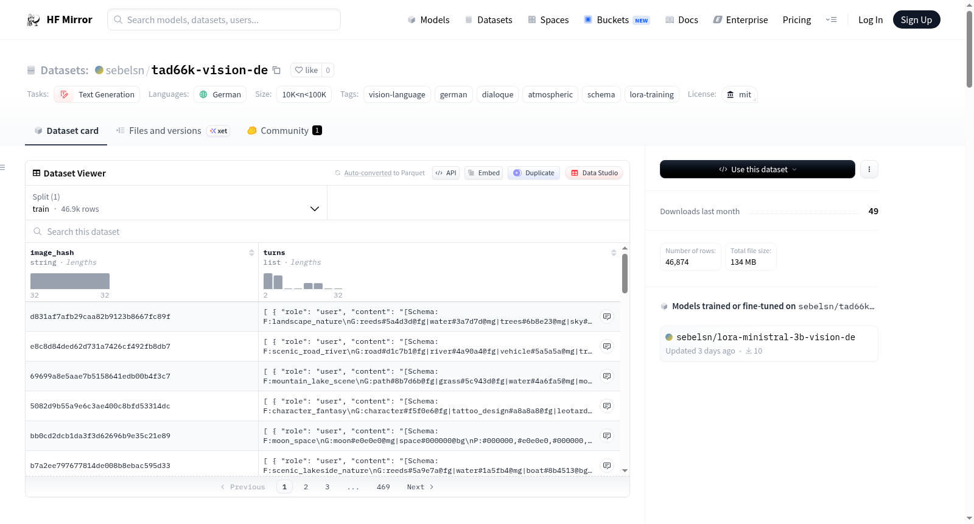This screenshot has width=974, height=524.
Task: Sort by the turns column
Action: click(x=614, y=253)
